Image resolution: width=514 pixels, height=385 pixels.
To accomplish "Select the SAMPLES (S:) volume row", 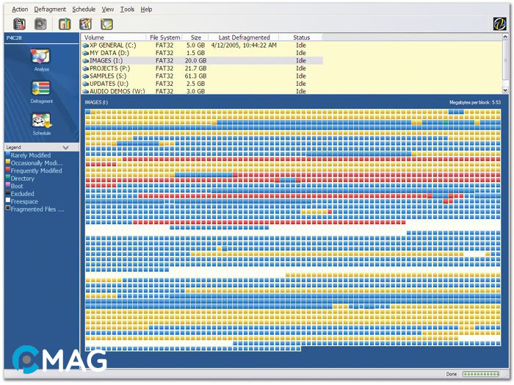I will (x=202, y=76).
